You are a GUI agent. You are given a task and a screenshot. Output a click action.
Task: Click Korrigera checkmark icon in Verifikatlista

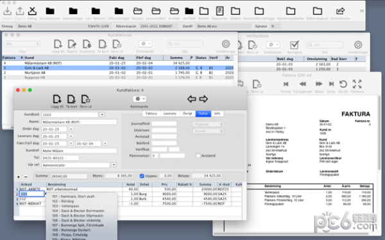[294, 45]
